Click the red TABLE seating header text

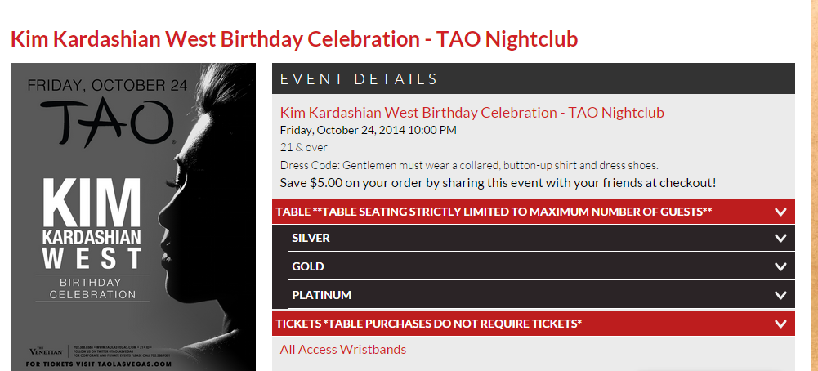[x=494, y=212]
